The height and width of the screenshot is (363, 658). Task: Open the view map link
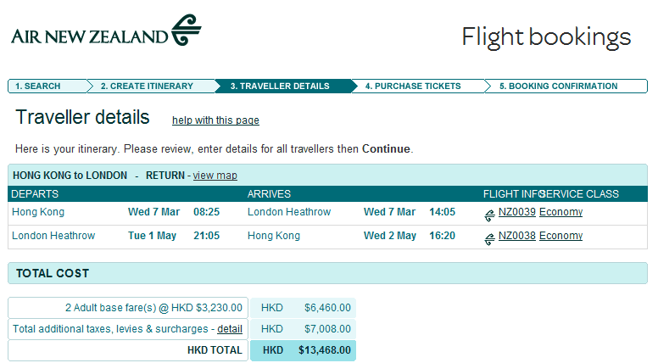(x=215, y=176)
